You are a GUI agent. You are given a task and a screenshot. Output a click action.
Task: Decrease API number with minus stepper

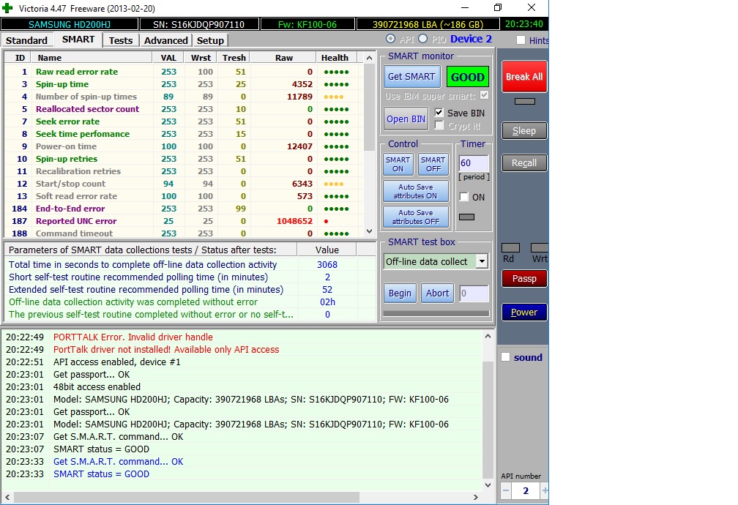pos(506,490)
